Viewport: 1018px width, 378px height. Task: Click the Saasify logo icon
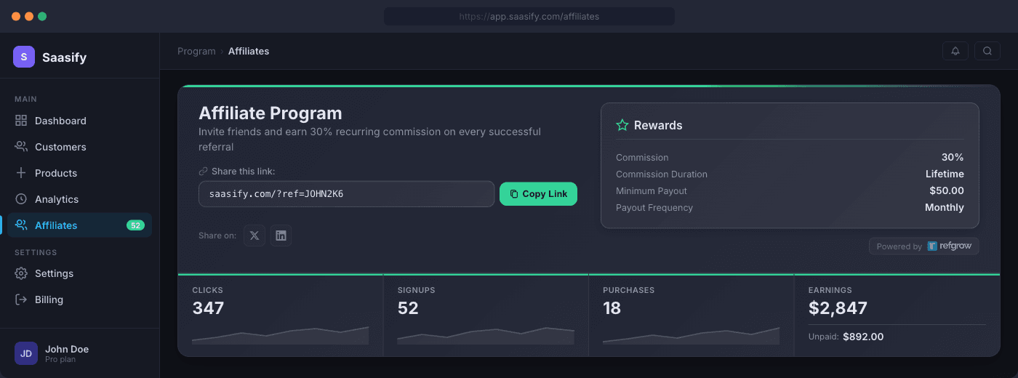coord(24,57)
